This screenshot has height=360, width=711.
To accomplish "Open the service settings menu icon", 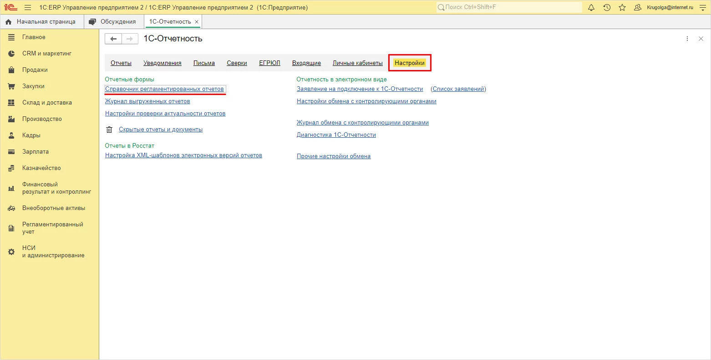I will coord(702,7).
